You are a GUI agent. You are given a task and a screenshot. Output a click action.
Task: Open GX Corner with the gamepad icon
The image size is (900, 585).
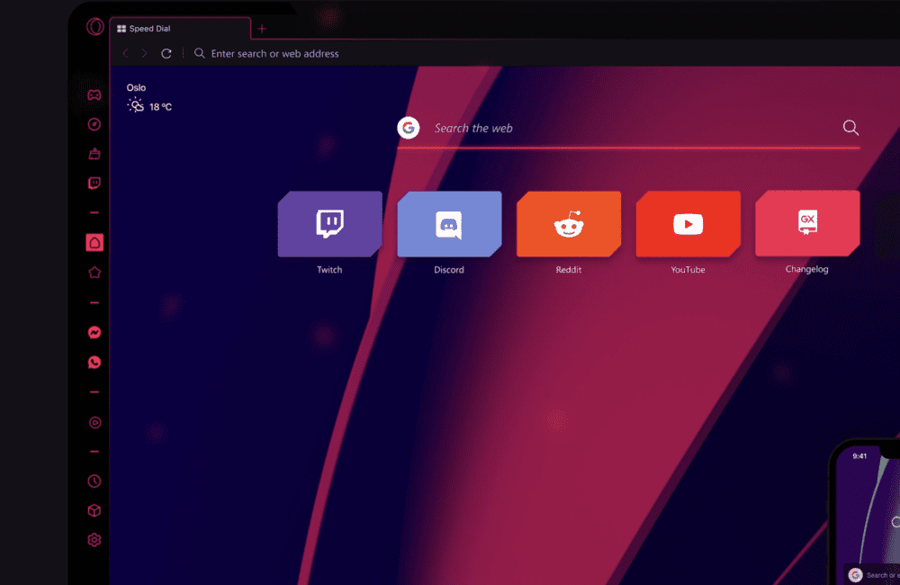pos(94,94)
